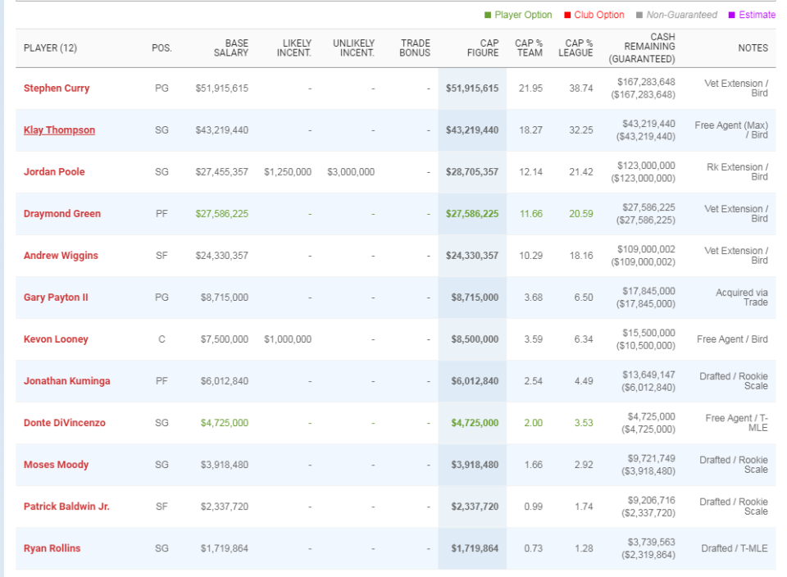Open Draymond Green's contract page
Viewport: 787px width, 577px height.
(x=62, y=214)
